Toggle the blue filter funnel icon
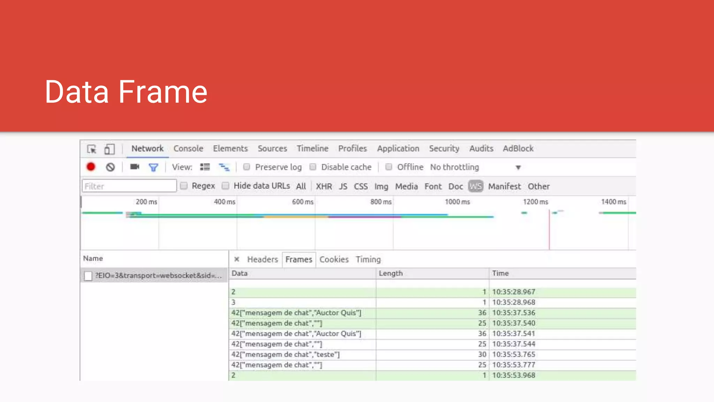This screenshot has height=402, width=714. click(x=153, y=167)
